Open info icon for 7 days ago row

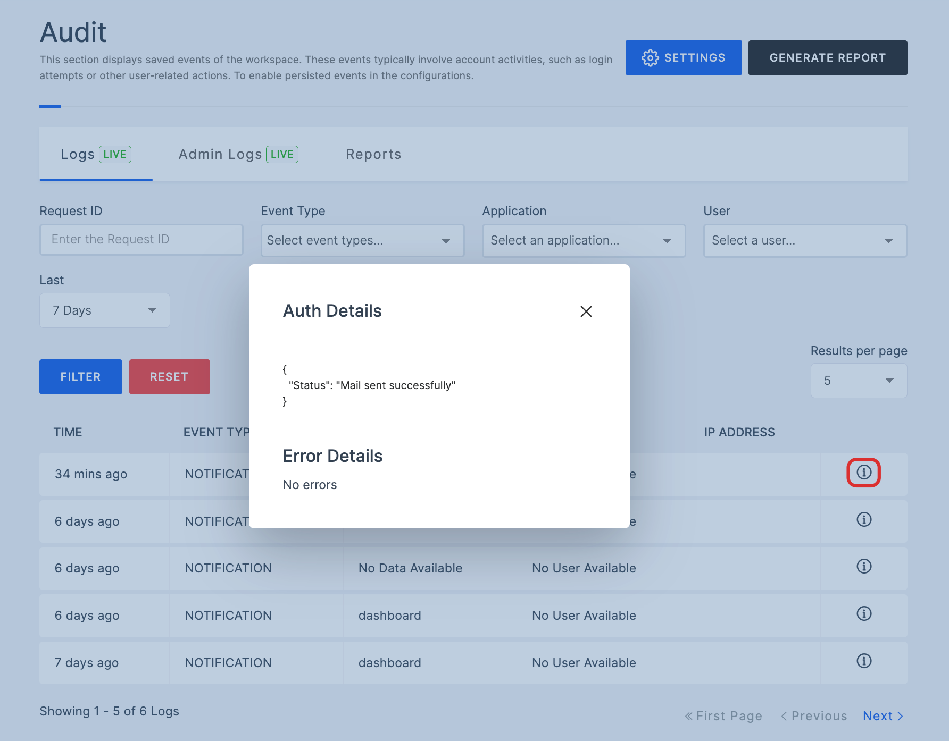[864, 661]
